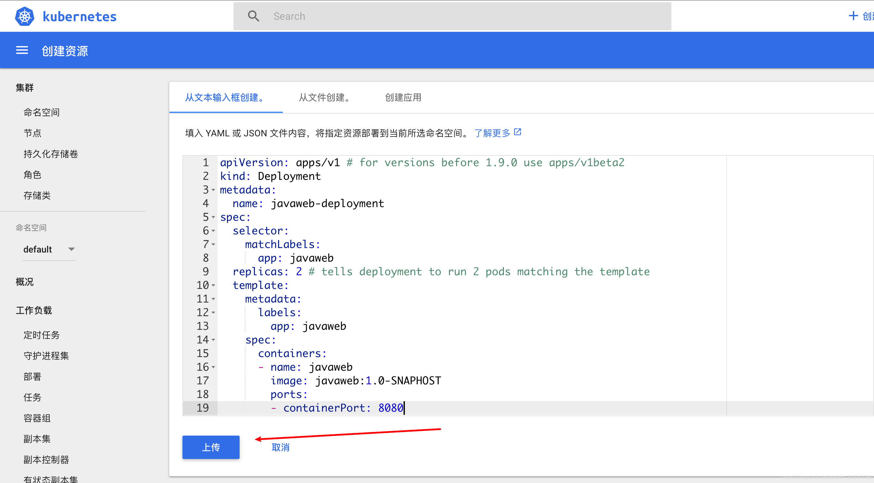Open 存储类 storage classes in the sidebar
Image resolution: width=874 pixels, height=483 pixels.
pyautogui.click(x=37, y=195)
